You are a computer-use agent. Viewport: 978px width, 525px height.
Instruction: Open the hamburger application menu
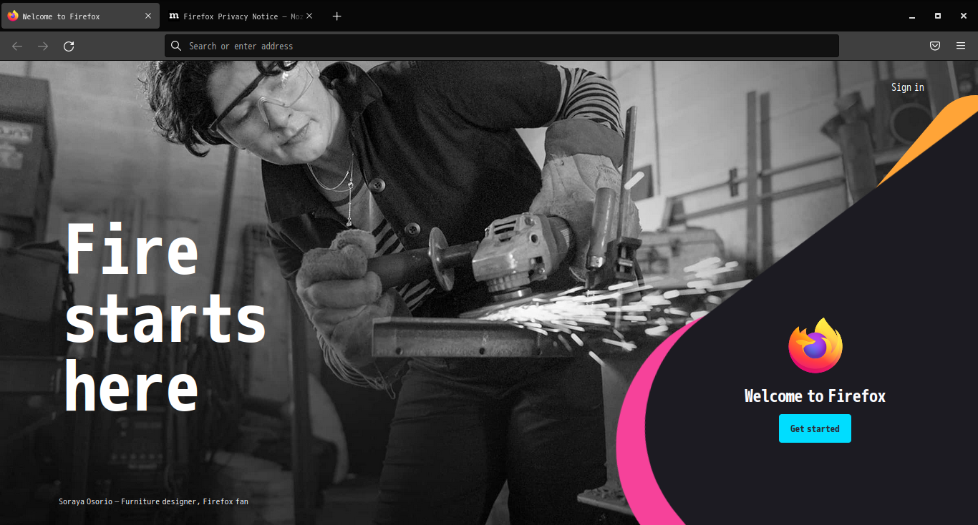(961, 46)
